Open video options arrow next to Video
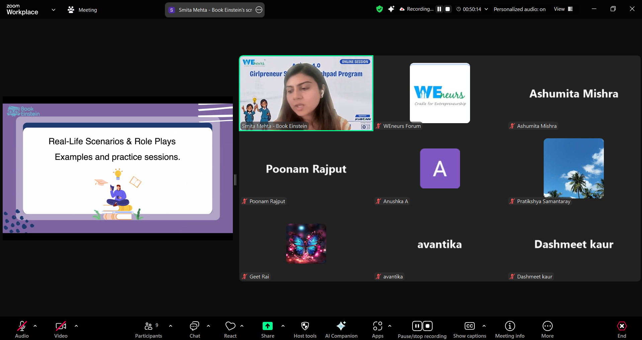The image size is (642, 340). pos(76,326)
